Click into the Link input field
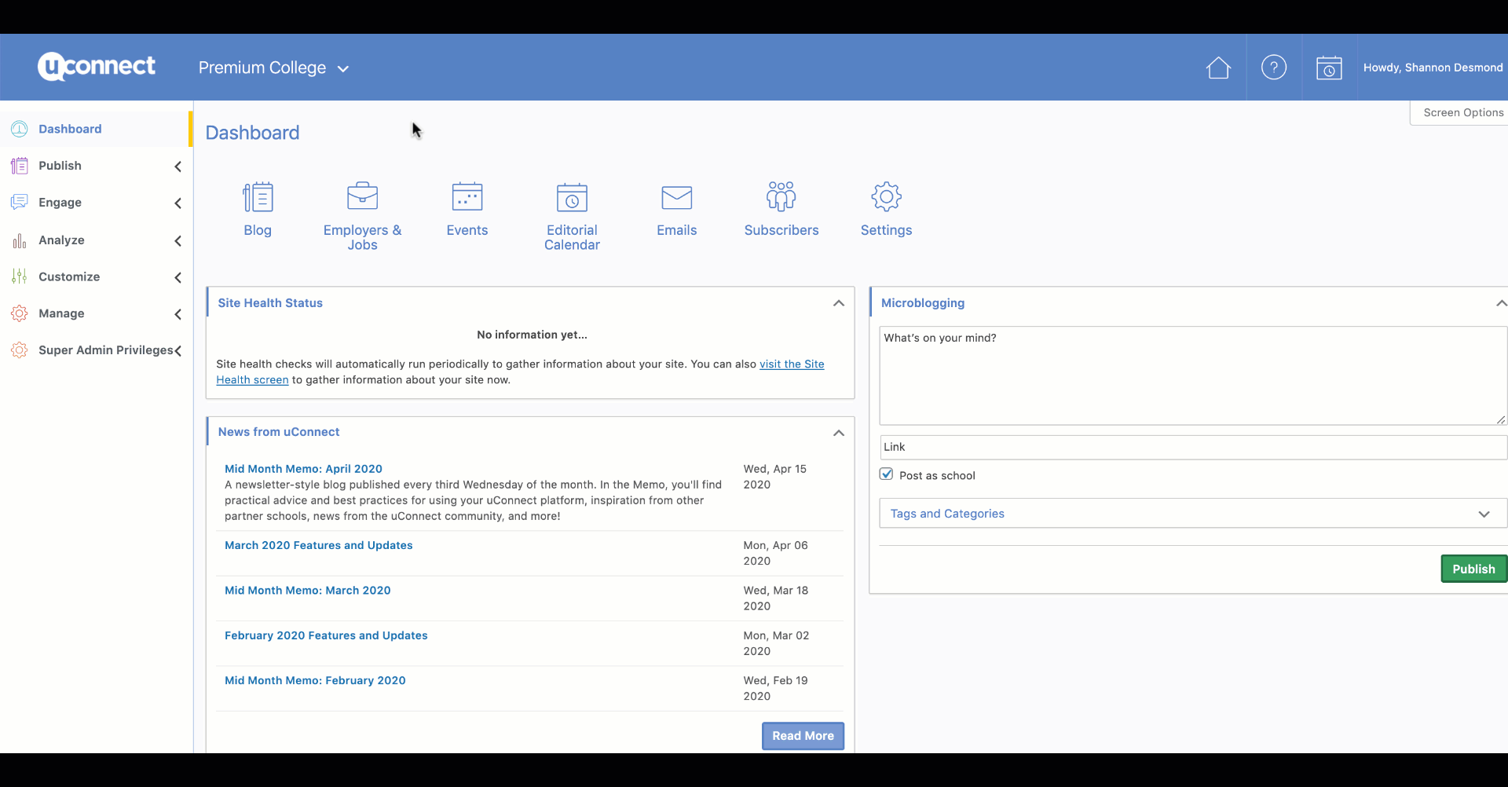This screenshot has height=787, width=1508. (1192, 447)
